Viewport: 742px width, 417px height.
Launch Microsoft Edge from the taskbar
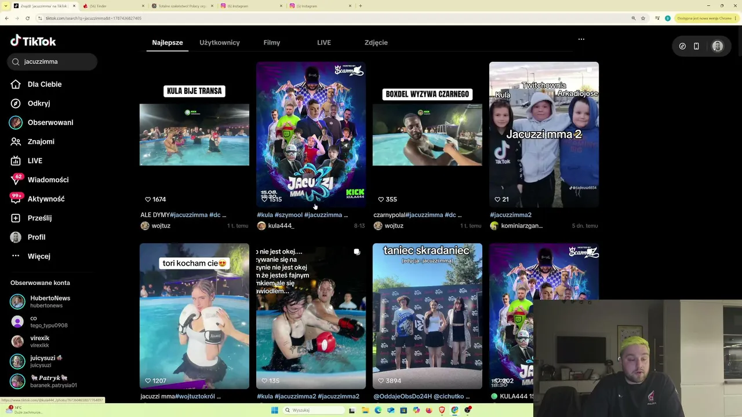click(378, 410)
